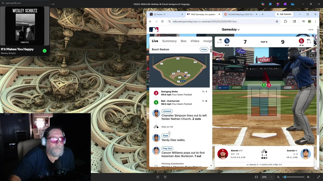Click the Pop Out play label
323x181 pixels.
167,148
